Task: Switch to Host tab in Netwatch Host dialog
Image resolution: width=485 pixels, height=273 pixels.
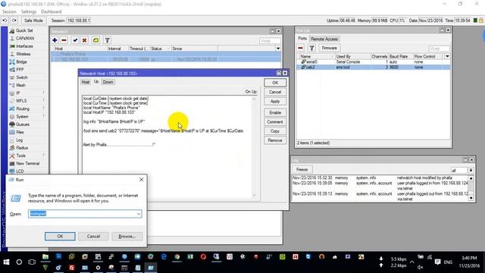Action: pyautogui.click(x=86, y=82)
